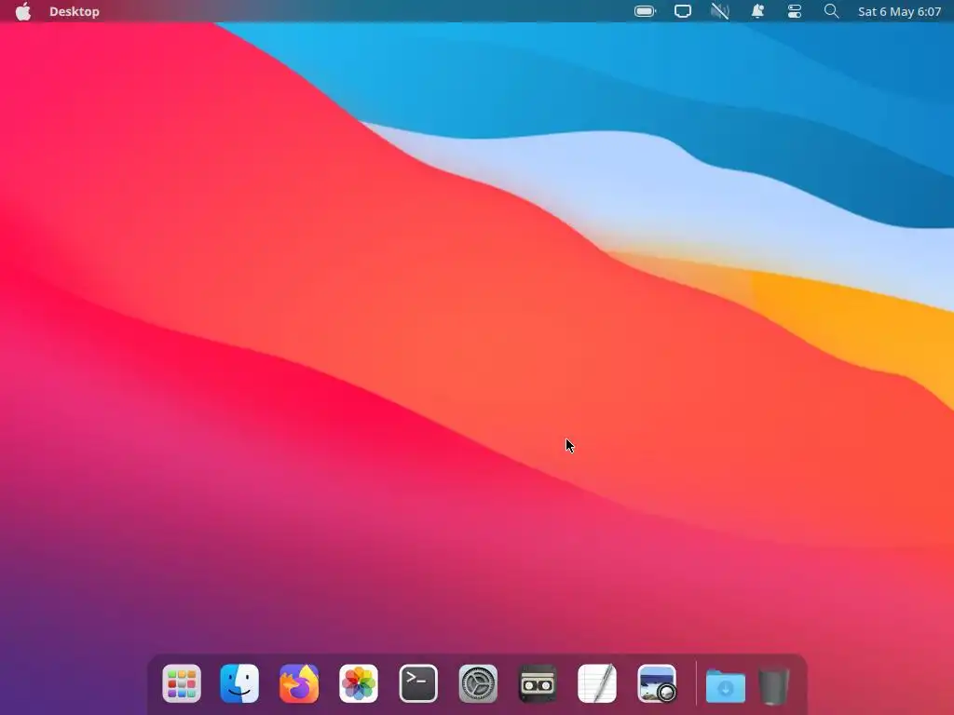Viewport: 954px width, 715px height.
Task: Open the Photos app in dock
Action: pos(359,683)
